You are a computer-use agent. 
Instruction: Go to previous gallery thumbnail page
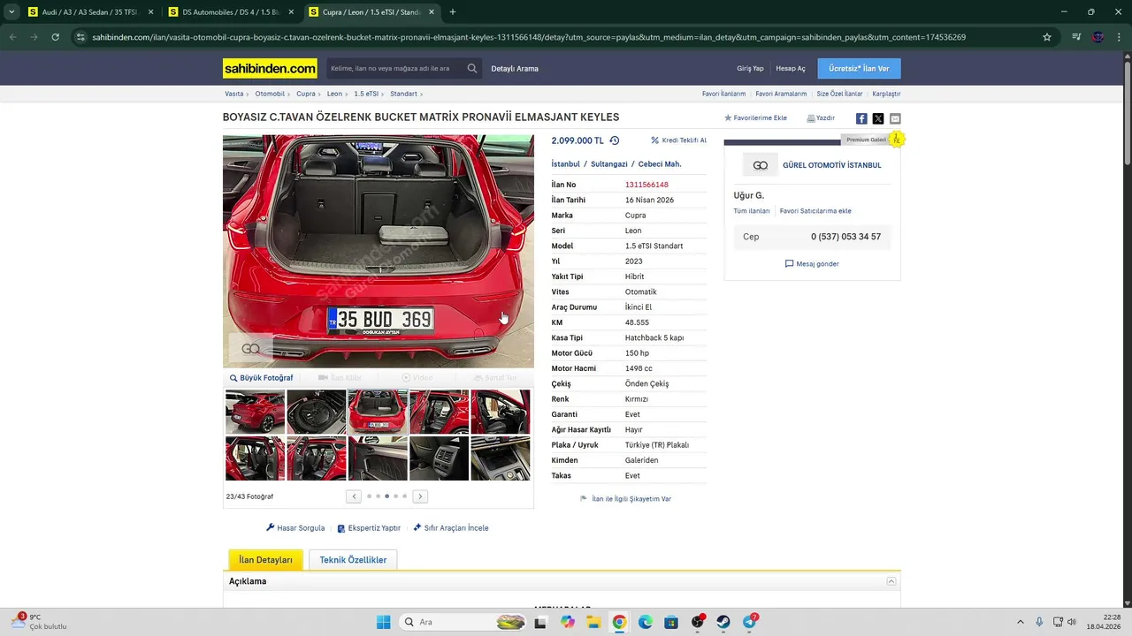point(354,496)
